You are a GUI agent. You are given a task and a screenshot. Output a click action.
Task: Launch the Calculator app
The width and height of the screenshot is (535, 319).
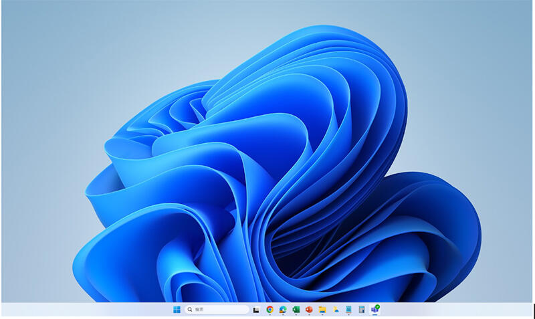coord(361,310)
